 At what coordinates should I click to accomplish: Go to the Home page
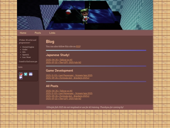(23, 33)
